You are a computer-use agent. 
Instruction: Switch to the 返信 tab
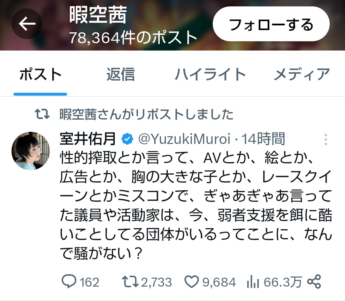tap(120, 75)
